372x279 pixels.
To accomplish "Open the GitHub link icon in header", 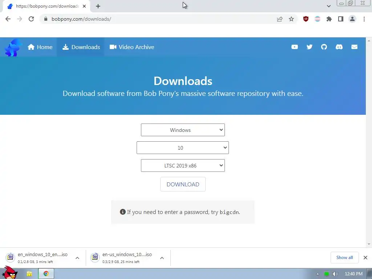I will tap(324, 47).
